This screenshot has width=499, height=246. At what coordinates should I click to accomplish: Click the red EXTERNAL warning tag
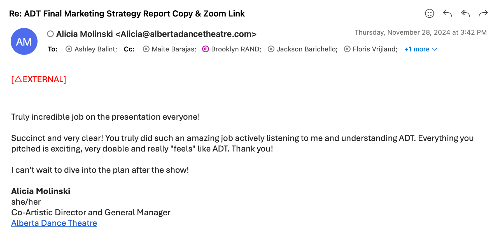[39, 79]
